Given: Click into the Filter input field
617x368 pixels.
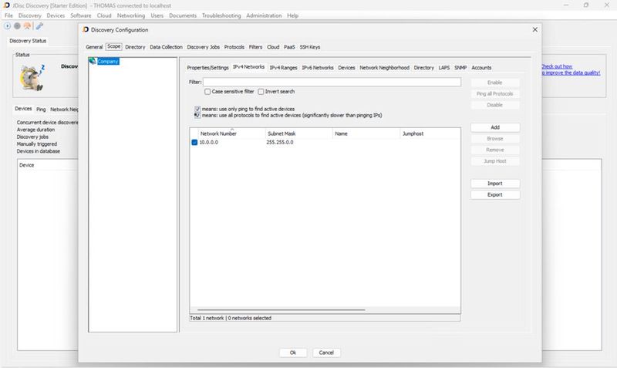Looking at the screenshot, I should (332, 82).
